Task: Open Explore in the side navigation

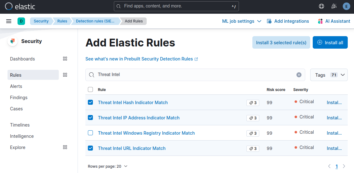Action: coord(18,147)
